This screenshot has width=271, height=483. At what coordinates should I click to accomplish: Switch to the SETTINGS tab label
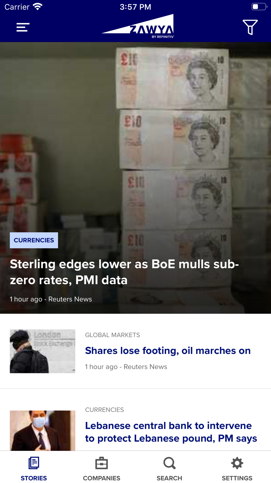coord(237,478)
